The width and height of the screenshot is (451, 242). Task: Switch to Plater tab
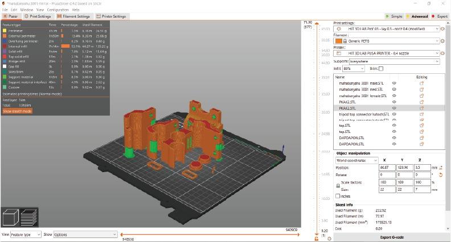(x=11, y=16)
